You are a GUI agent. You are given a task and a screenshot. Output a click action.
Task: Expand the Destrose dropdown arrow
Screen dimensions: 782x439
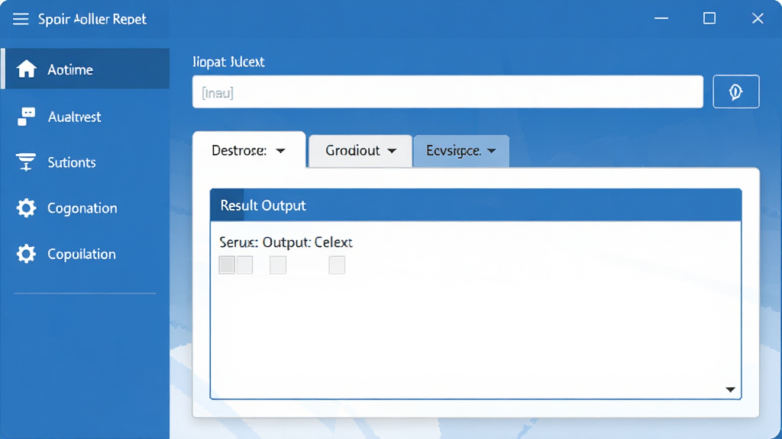(x=281, y=151)
